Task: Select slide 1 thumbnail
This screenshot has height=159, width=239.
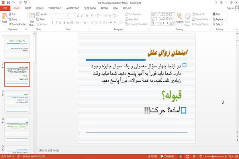Action: pyautogui.click(x=17, y=47)
